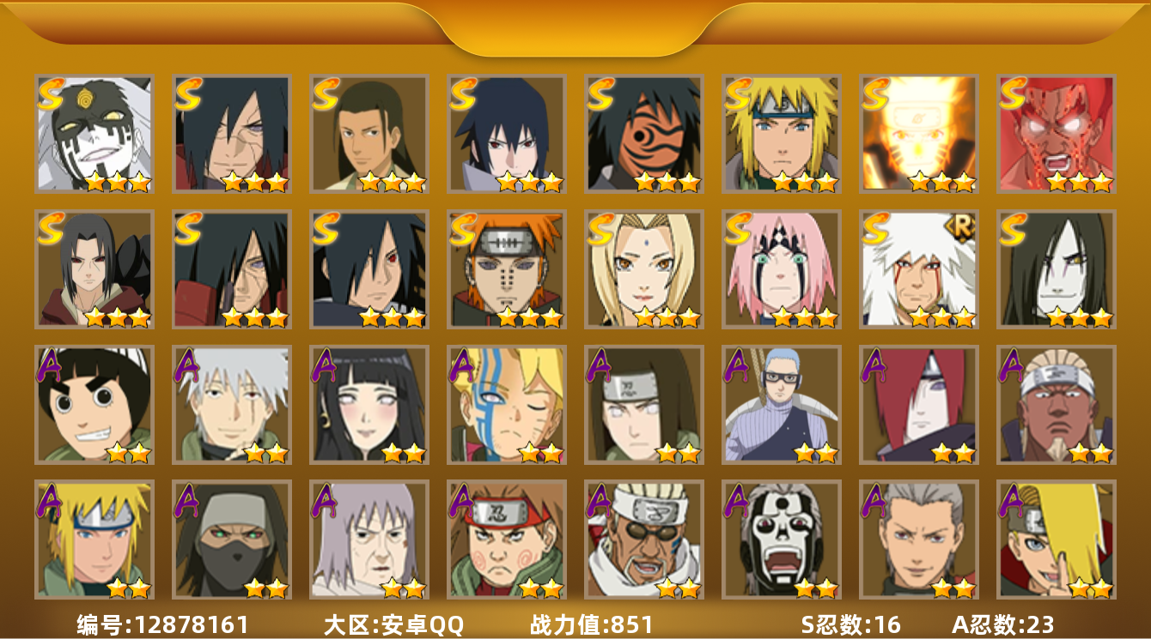
Task: Select Kakuzu with the black mask
Action: tap(232, 540)
